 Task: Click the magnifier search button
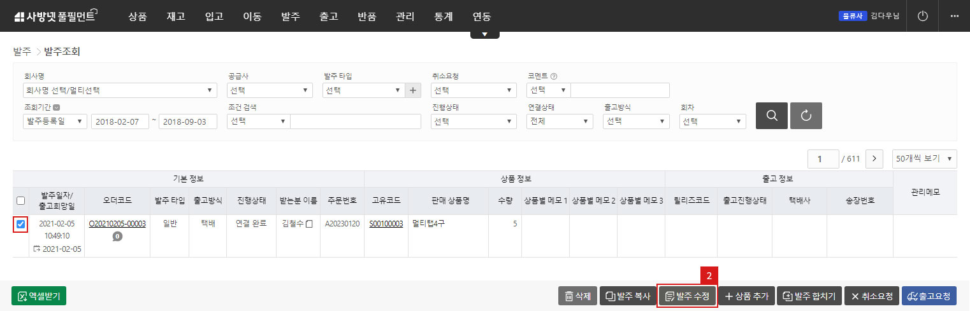click(x=771, y=116)
